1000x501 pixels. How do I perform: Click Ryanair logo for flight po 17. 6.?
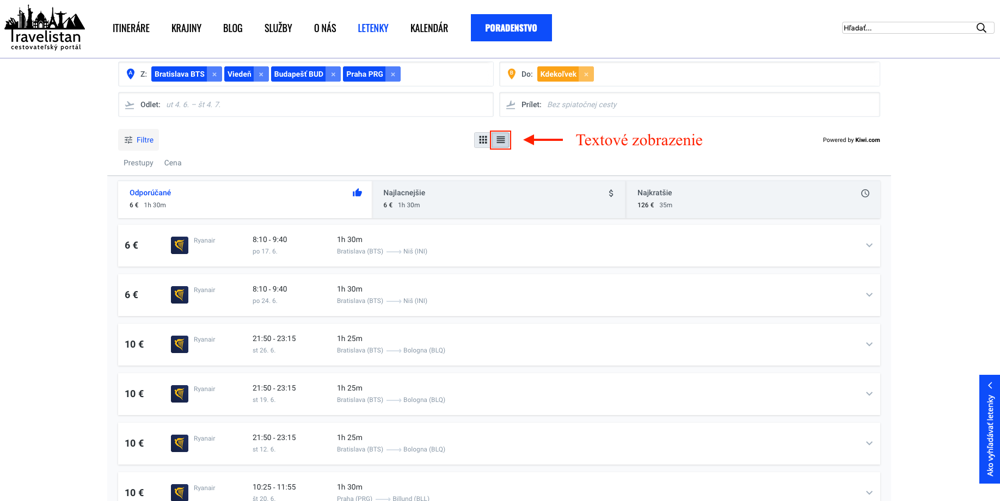[180, 245]
